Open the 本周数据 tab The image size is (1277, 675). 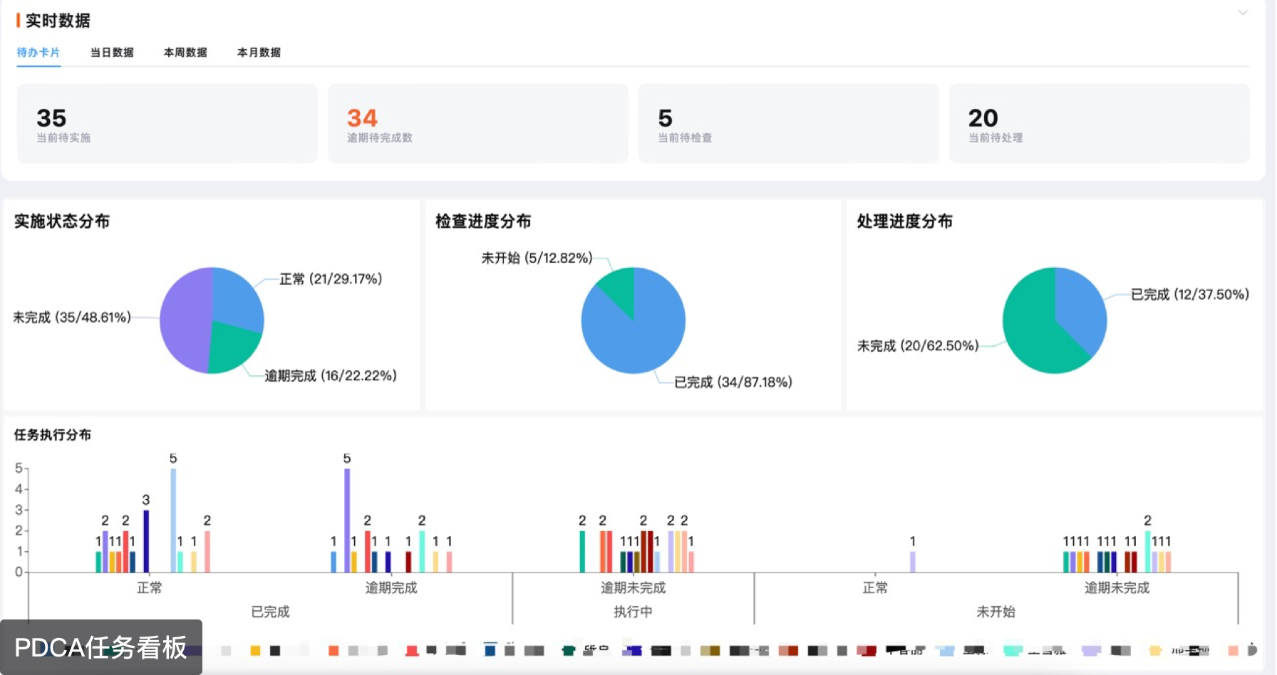(x=185, y=52)
